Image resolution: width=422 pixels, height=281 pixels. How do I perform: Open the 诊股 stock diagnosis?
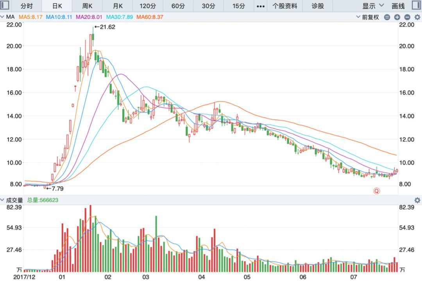point(318,6)
